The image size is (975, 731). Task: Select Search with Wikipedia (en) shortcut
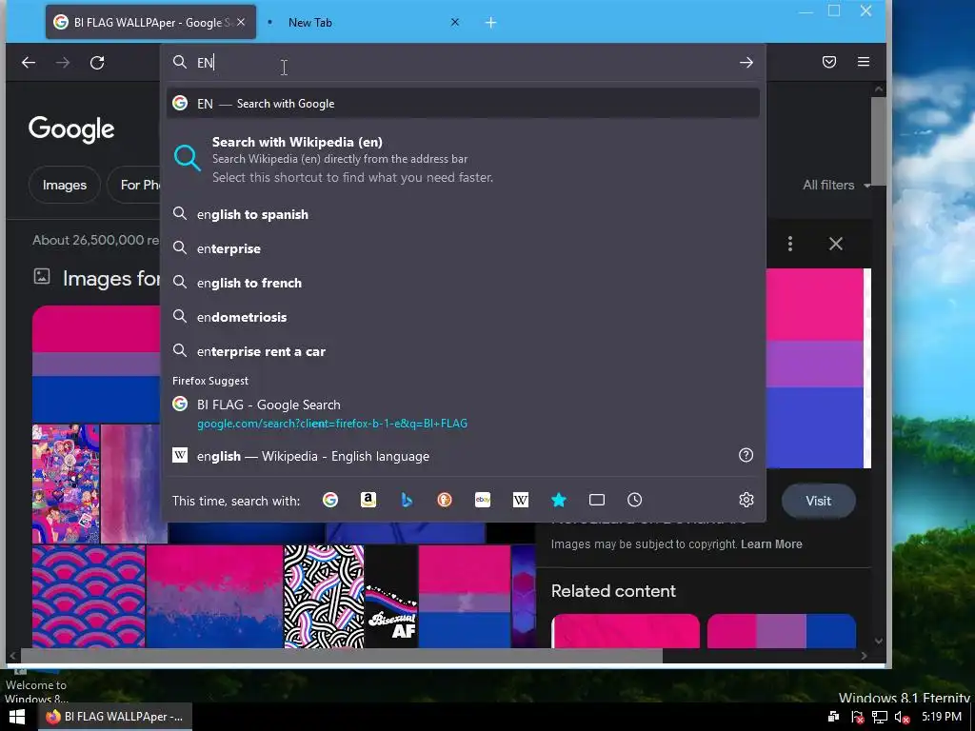(x=463, y=159)
